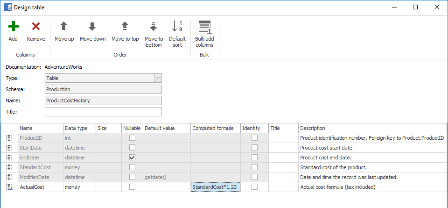Click inside the Title input field
Image resolution: width=448 pixels, height=208 pixels.
click(103, 112)
